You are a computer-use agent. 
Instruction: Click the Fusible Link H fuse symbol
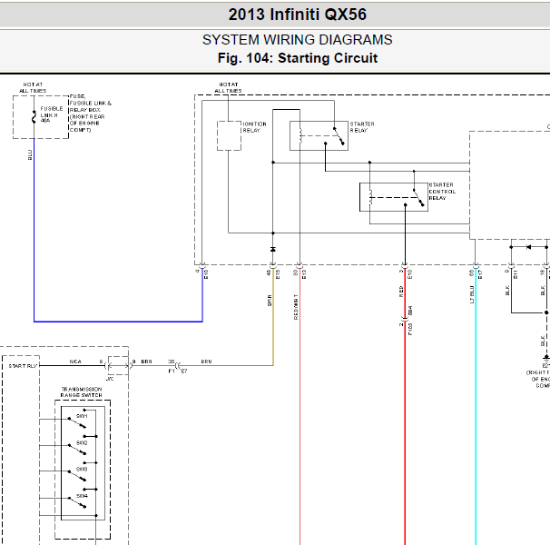pyautogui.click(x=34, y=116)
